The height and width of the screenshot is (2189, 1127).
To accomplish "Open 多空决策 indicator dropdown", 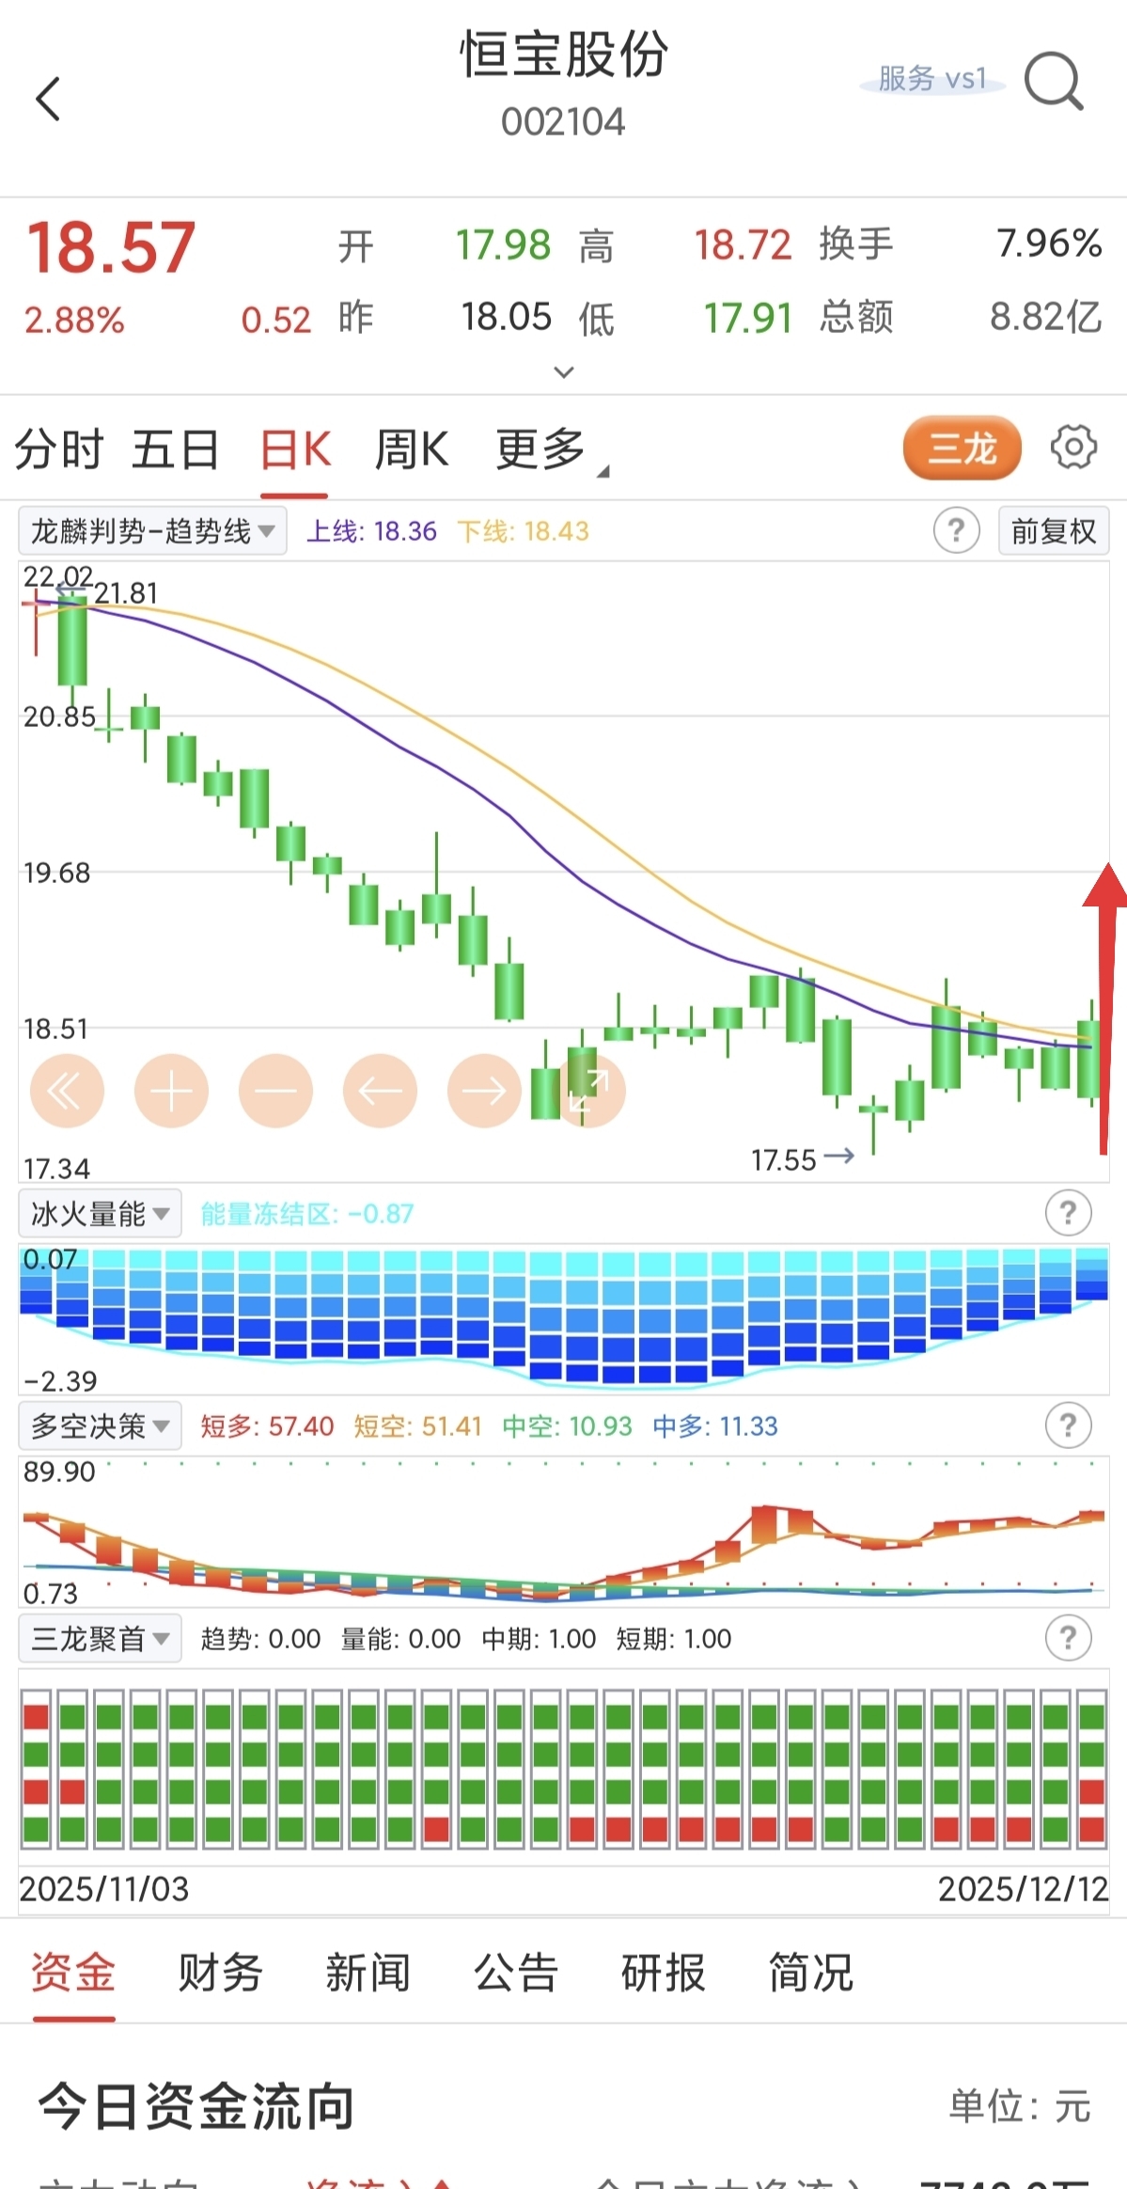I will [100, 1426].
